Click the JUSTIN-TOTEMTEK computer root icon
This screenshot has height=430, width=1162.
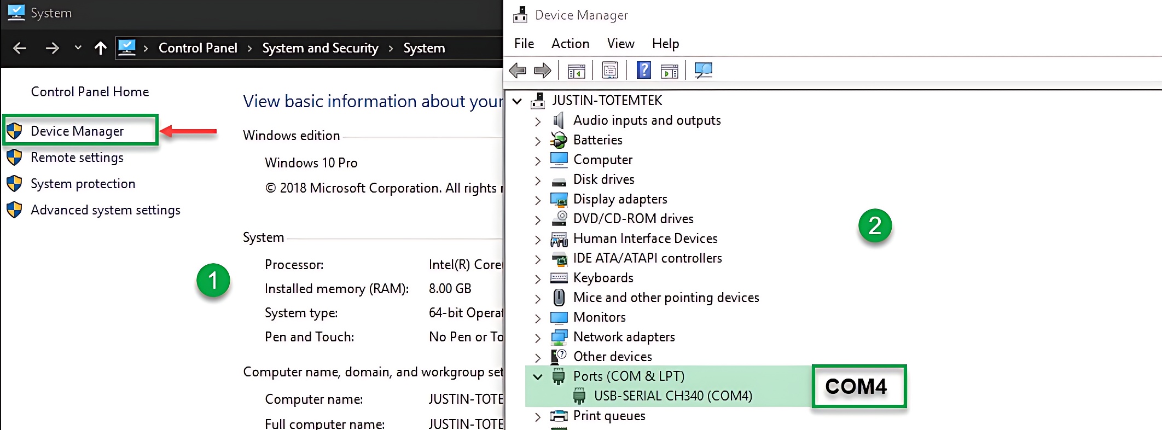538,101
